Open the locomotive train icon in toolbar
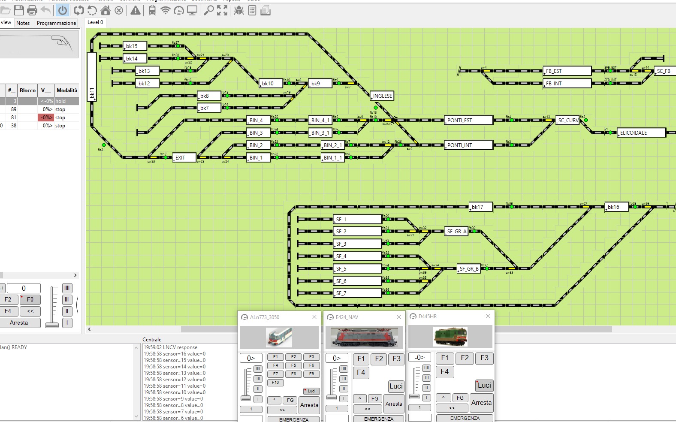The height and width of the screenshot is (422, 676). (152, 10)
